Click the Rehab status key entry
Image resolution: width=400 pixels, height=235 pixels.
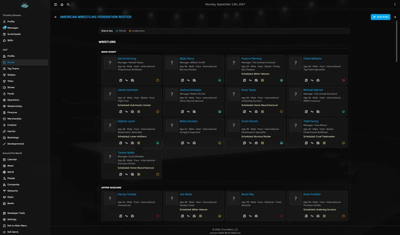click(x=121, y=31)
